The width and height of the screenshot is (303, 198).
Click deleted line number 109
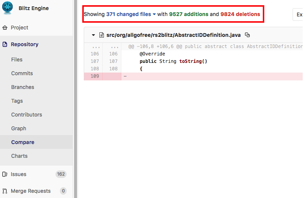click(95, 76)
